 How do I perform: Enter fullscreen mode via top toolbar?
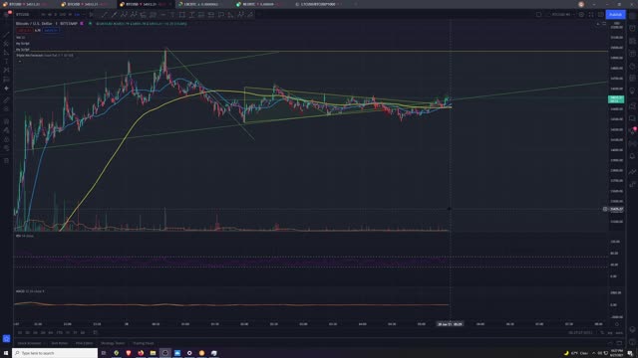[591, 15]
